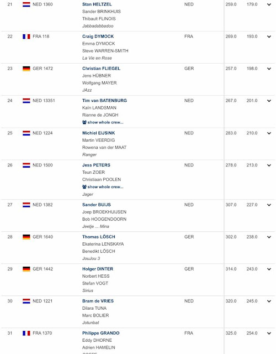Open chevron for Sander BUIJS entry

tap(269, 205)
